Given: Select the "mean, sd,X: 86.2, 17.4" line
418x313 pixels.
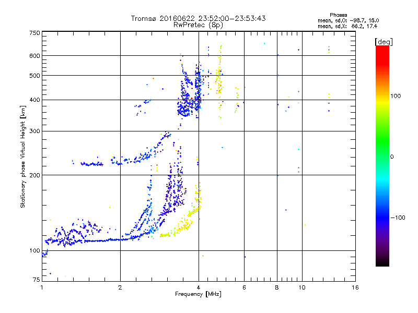Looking at the screenshot, I should pyautogui.click(x=347, y=26).
